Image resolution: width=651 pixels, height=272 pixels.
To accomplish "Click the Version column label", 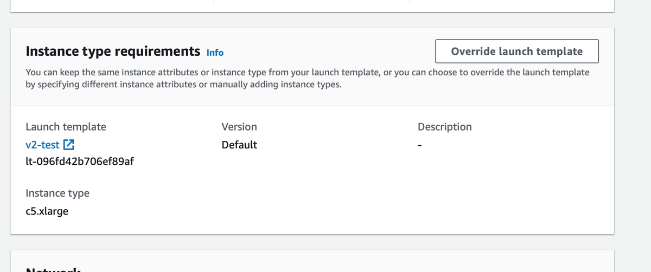I will 239,127.
